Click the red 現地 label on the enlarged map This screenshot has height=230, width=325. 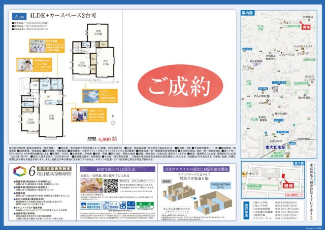(288, 185)
